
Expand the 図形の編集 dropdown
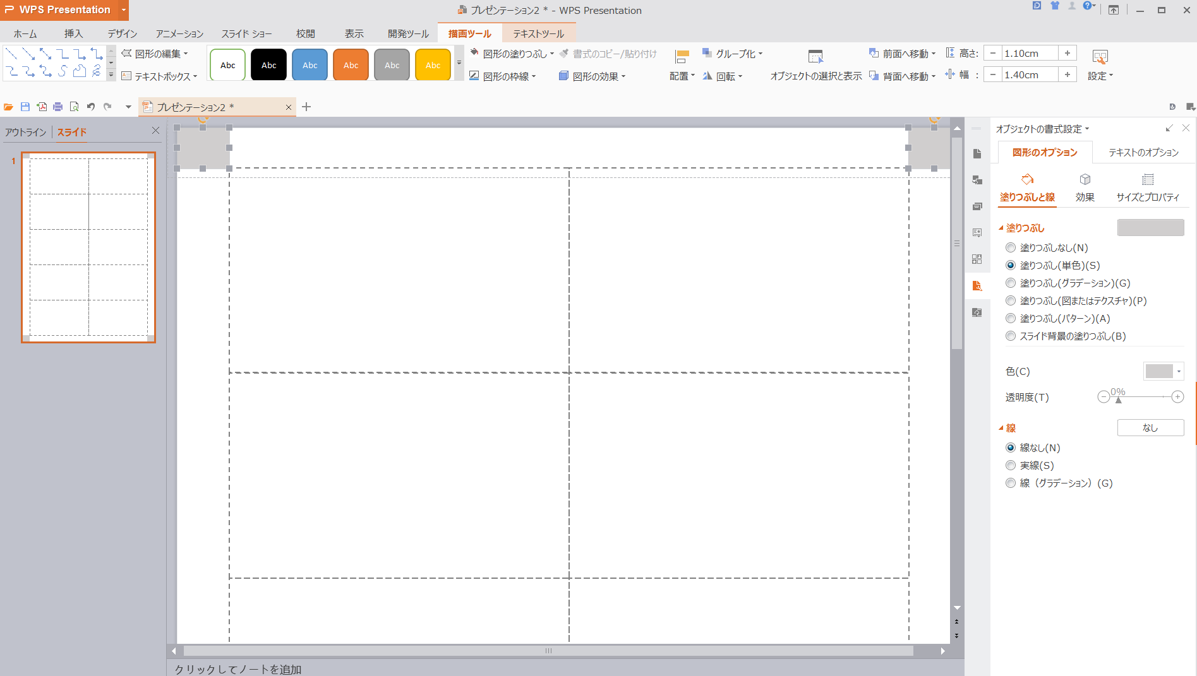[186, 54]
